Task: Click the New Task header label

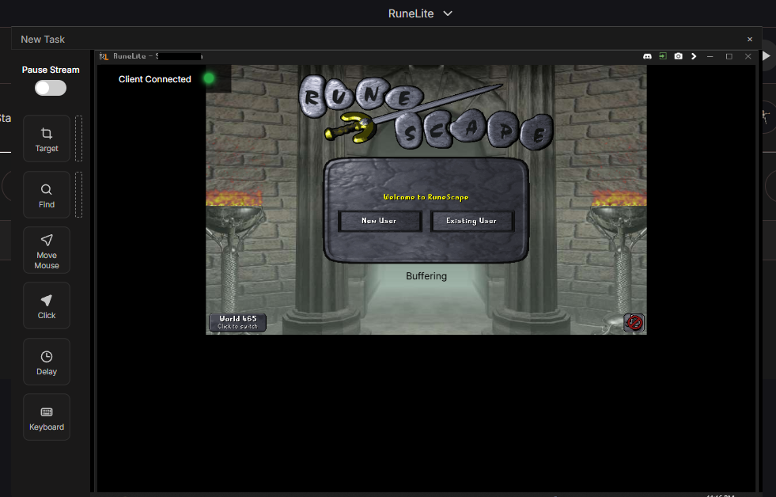Action: [43, 39]
